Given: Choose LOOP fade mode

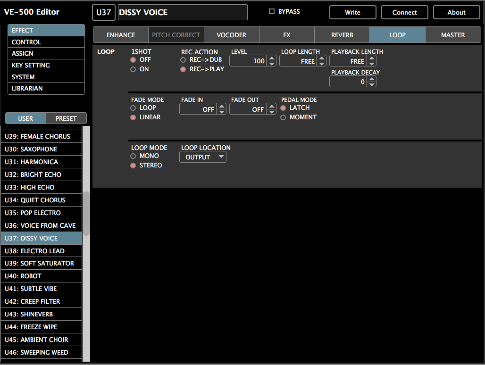Looking at the screenshot, I should coord(134,108).
